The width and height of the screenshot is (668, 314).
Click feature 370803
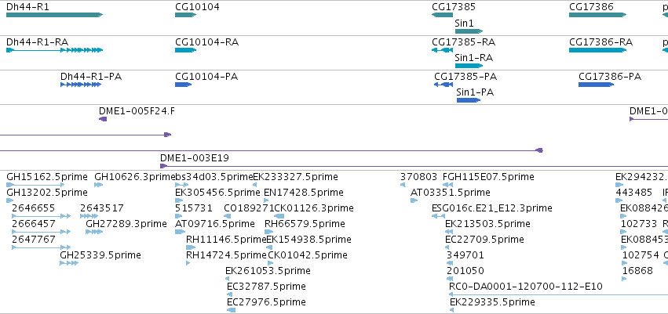tap(403, 185)
